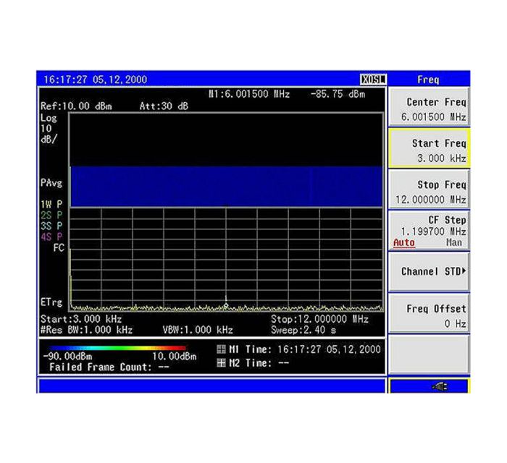507x463 pixels.
Task: Click the PAvg detector label
Action: point(51,183)
